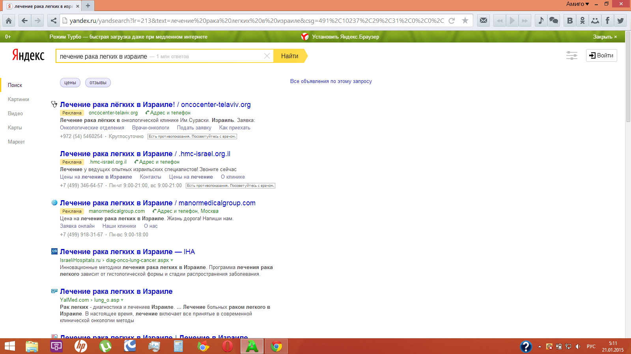Switch to Видео search section

coord(15,113)
